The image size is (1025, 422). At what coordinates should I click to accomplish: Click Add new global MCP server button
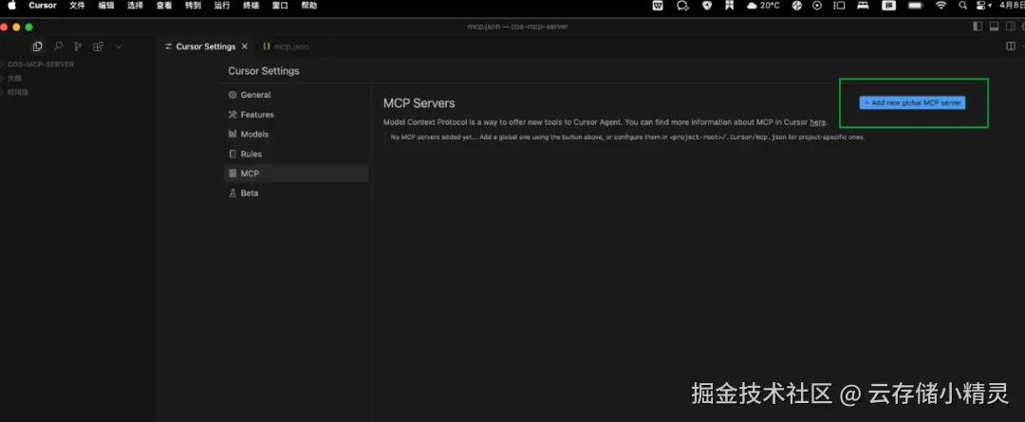(912, 102)
